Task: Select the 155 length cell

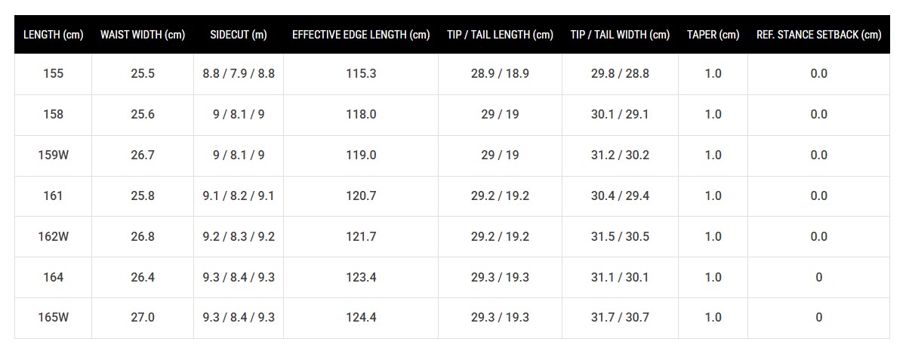Action: point(53,74)
